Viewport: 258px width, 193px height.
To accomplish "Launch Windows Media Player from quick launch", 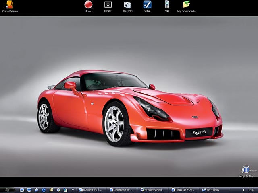I will click(58, 190).
